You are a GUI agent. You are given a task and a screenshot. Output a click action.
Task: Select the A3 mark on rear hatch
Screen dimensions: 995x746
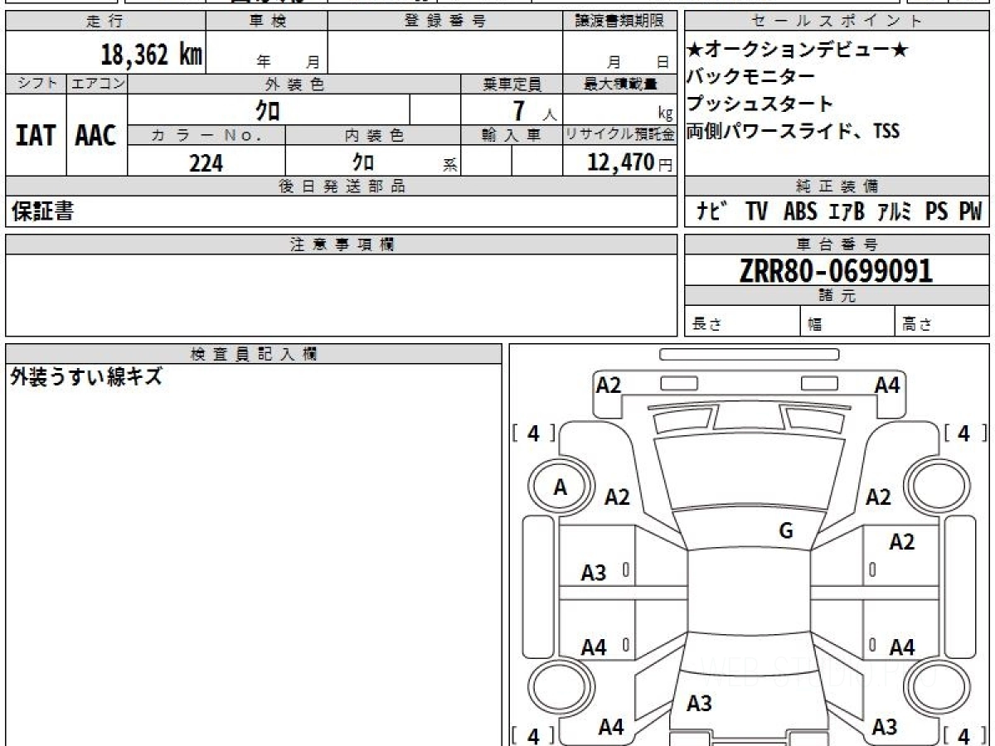click(x=699, y=704)
